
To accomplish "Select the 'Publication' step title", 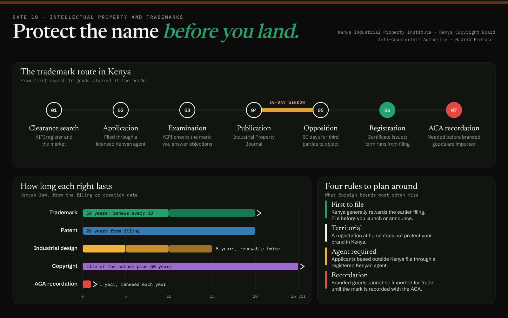I will [x=254, y=128].
